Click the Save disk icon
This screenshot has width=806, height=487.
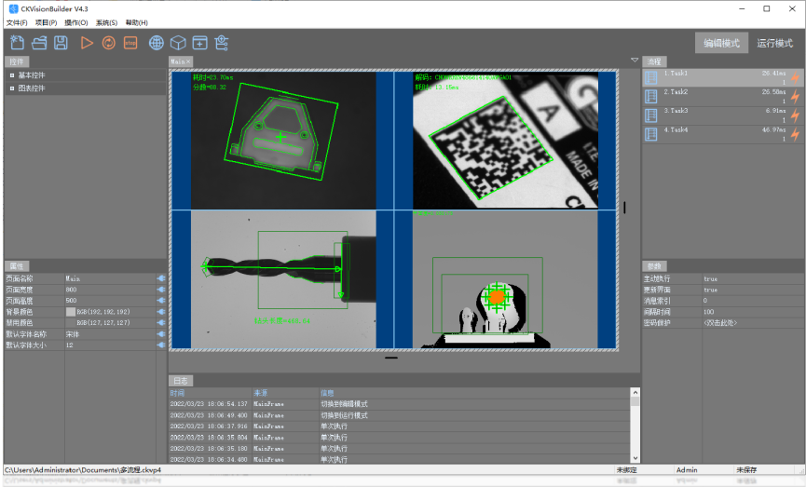61,43
